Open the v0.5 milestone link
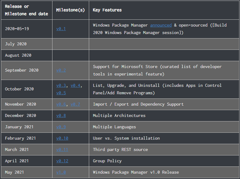 coord(61,93)
